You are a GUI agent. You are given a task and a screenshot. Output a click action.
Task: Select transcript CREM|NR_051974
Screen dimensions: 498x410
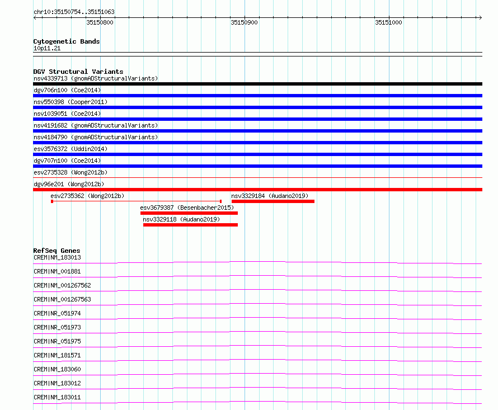[57, 313]
